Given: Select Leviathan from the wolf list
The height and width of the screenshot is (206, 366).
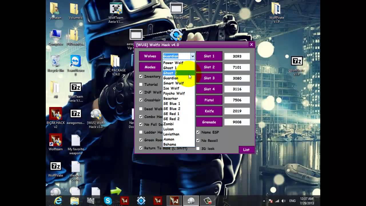Looking at the screenshot, I should pos(179,134).
